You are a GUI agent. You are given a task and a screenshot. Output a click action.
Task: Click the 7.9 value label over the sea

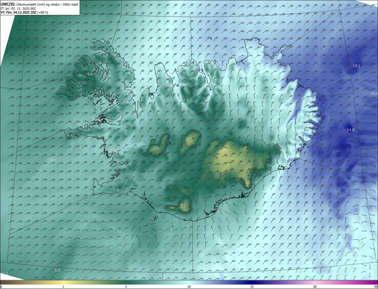[51, 160]
